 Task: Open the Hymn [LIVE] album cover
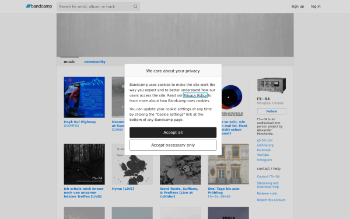pyautogui.click(x=132, y=170)
